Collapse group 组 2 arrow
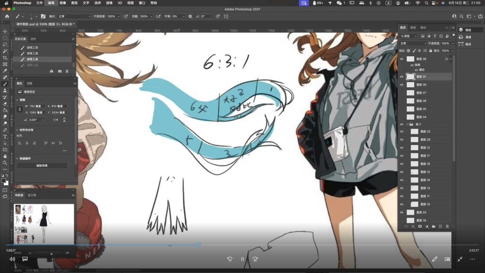Viewport: 485px width, 273px height. click(407, 124)
